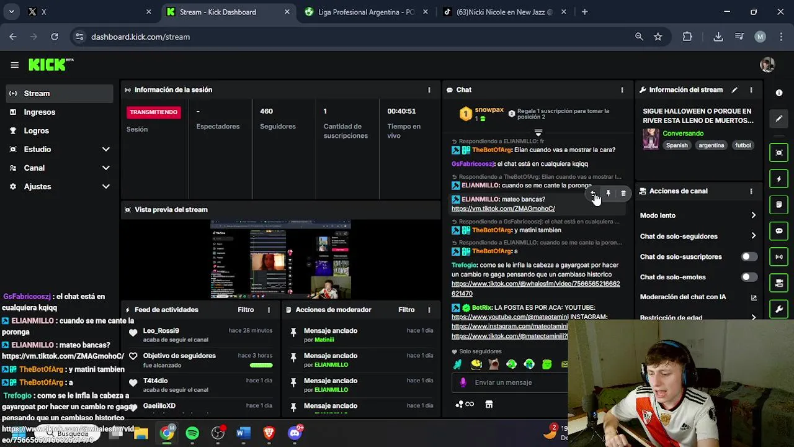
Task: Click the purple microphone icon in message box
Action: [x=463, y=382]
